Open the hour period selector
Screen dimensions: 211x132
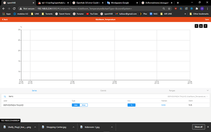tap(201, 26)
